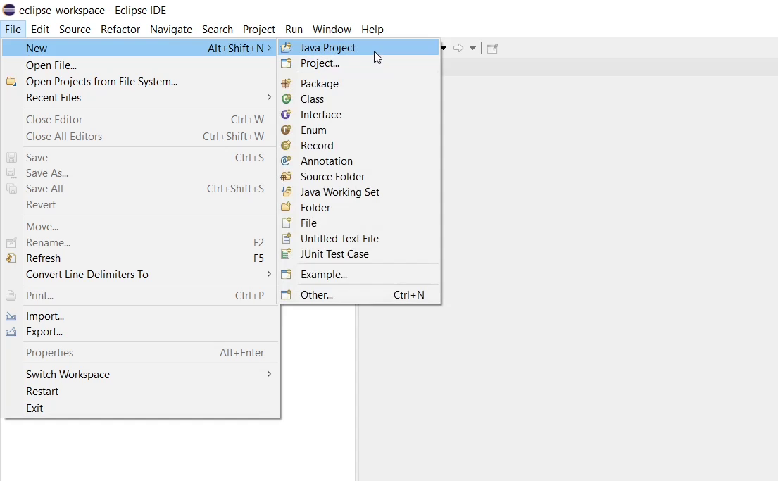Click the Folder icon below Java Working Set
The image size is (778, 481).
point(287,207)
